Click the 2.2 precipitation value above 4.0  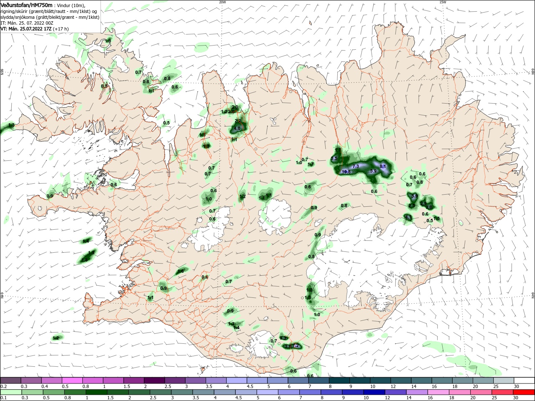[237, 120]
